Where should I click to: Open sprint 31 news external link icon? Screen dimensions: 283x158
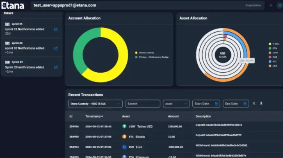56,29
